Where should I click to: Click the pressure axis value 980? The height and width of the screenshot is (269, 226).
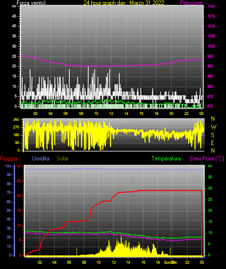(210, 86)
